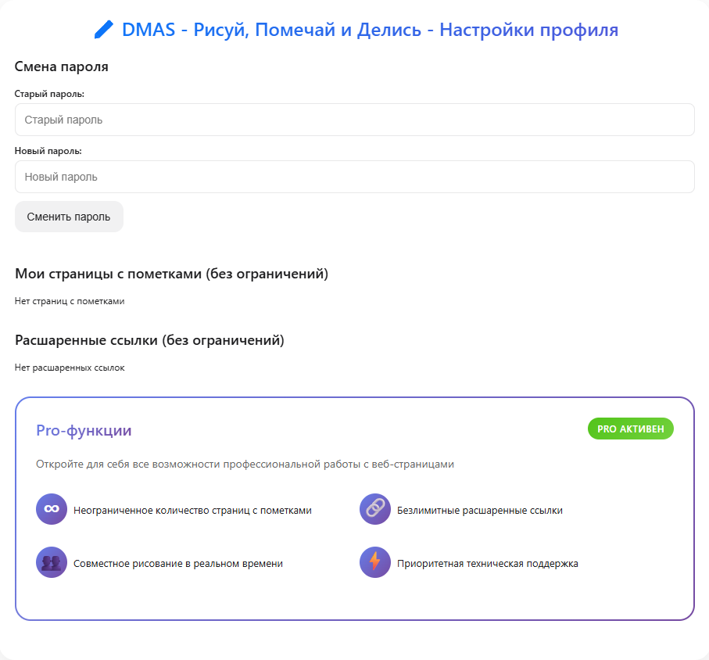Click the Мои страницы с пометками heading

coord(171,274)
